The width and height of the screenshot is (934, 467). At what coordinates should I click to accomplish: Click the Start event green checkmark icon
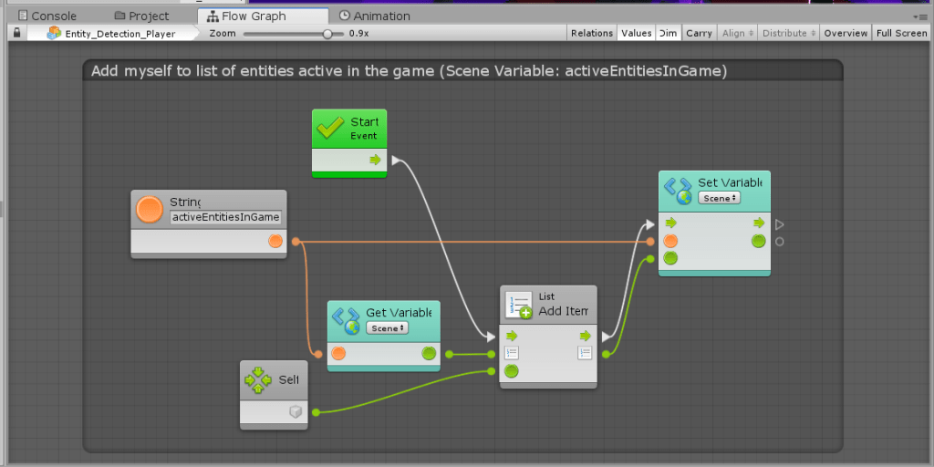pyautogui.click(x=330, y=129)
